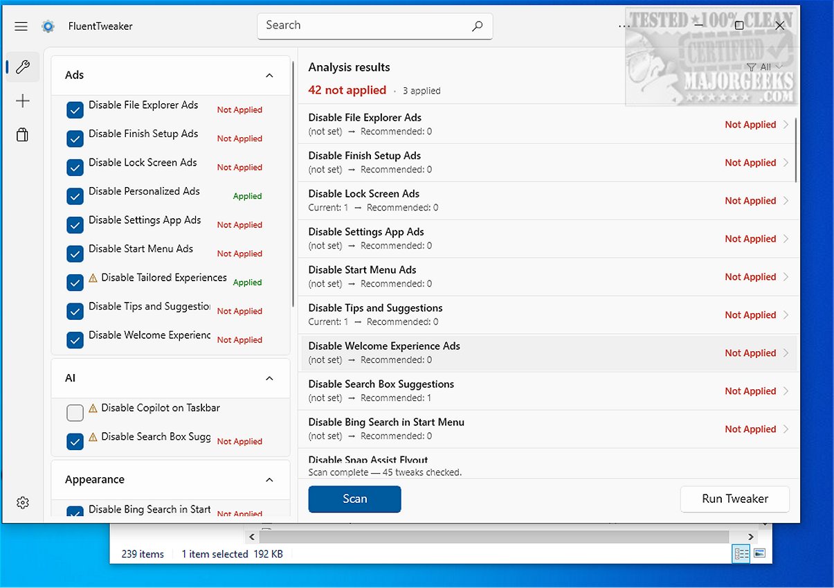
Task: Expand Disable Settings App Ads result chevron
Action: [786, 239]
